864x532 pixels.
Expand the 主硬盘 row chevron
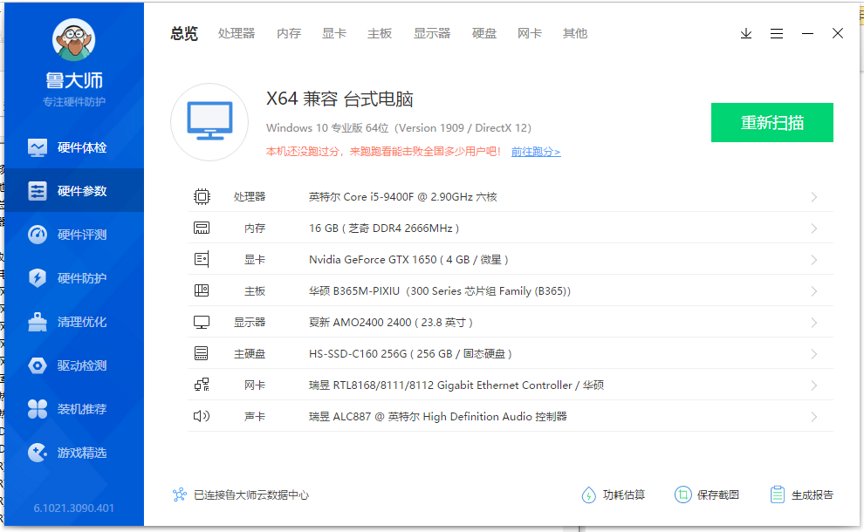813,354
